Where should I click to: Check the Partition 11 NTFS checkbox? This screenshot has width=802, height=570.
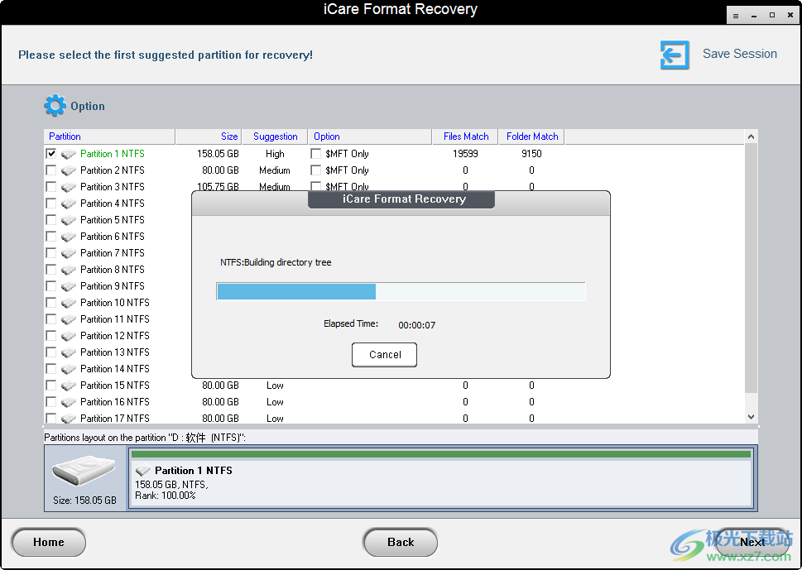51,319
